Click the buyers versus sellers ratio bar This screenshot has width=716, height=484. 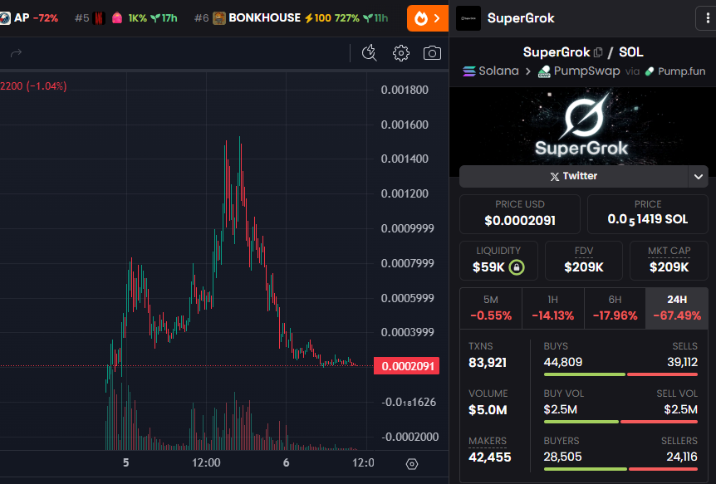click(620, 469)
